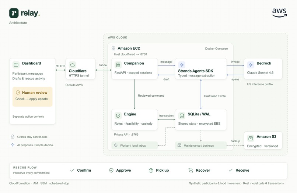
Task: Click 'FastAPI · scoped sessions' text
Action: pyautogui.click(x=133, y=72)
